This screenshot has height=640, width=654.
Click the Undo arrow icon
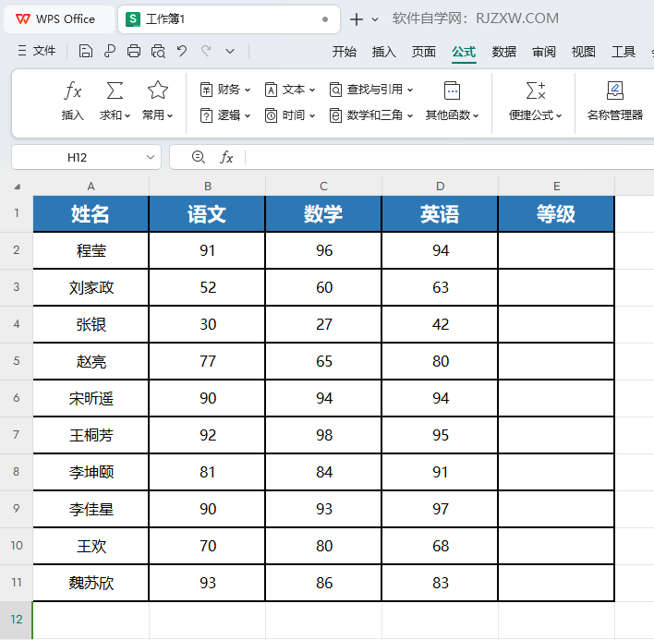182,51
